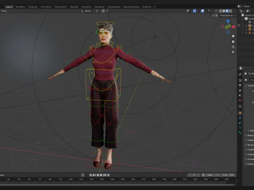Open the snapping options dropdown
The width and height of the screenshot is (254, 190).
coord(108,11)
